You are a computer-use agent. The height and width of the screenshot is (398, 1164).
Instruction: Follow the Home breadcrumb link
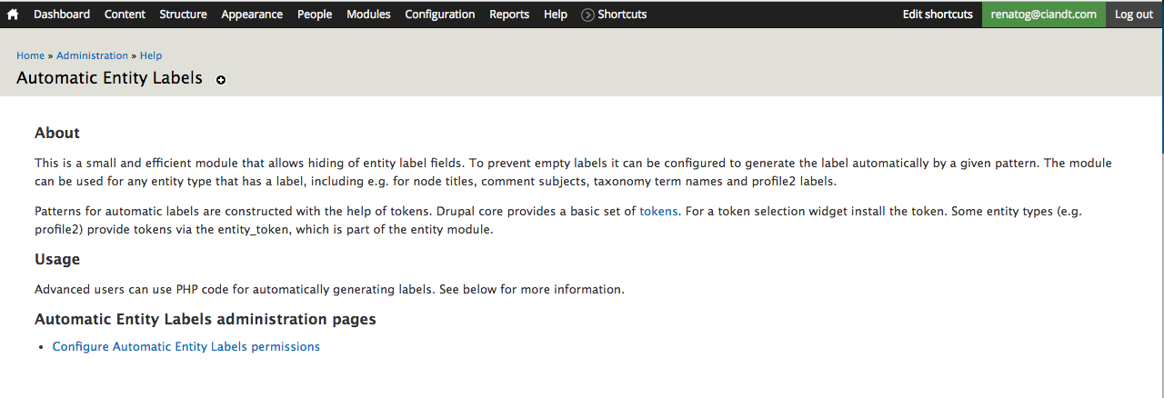tap(30, 55)
